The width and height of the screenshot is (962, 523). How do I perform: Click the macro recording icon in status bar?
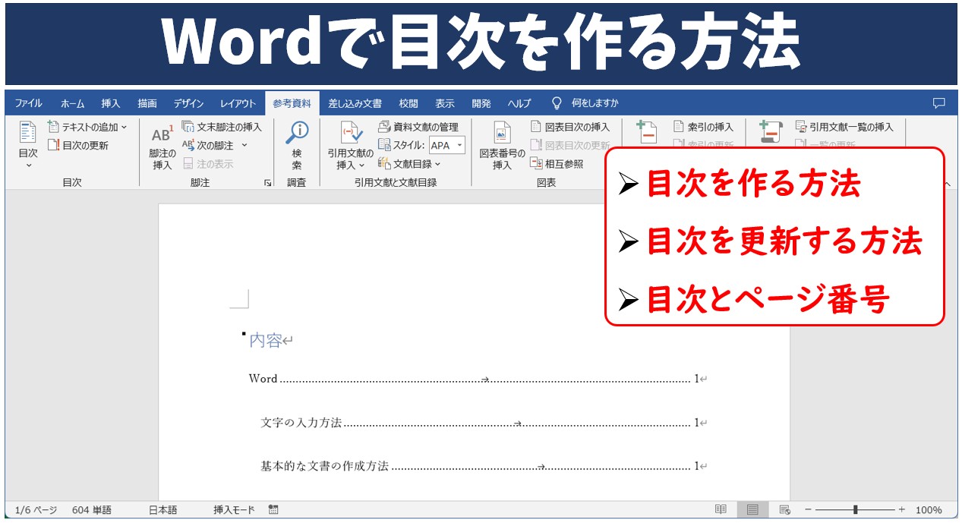[x=273, y=509]
